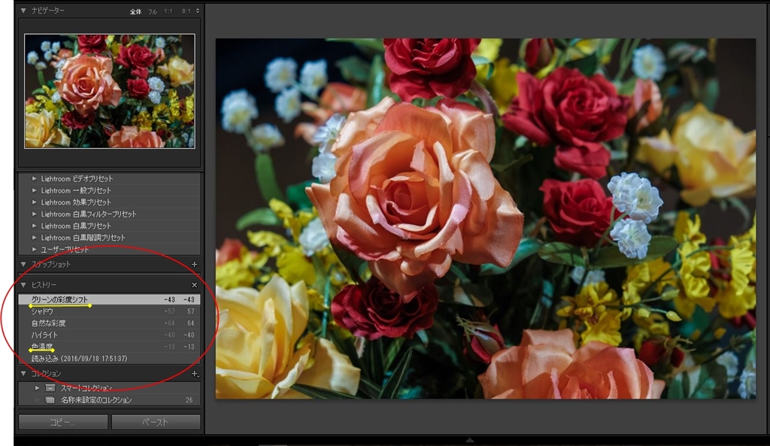Click the bottom panel reveal arrow
The height and width of the screenshot is (446, 770).
click(469, 440)
